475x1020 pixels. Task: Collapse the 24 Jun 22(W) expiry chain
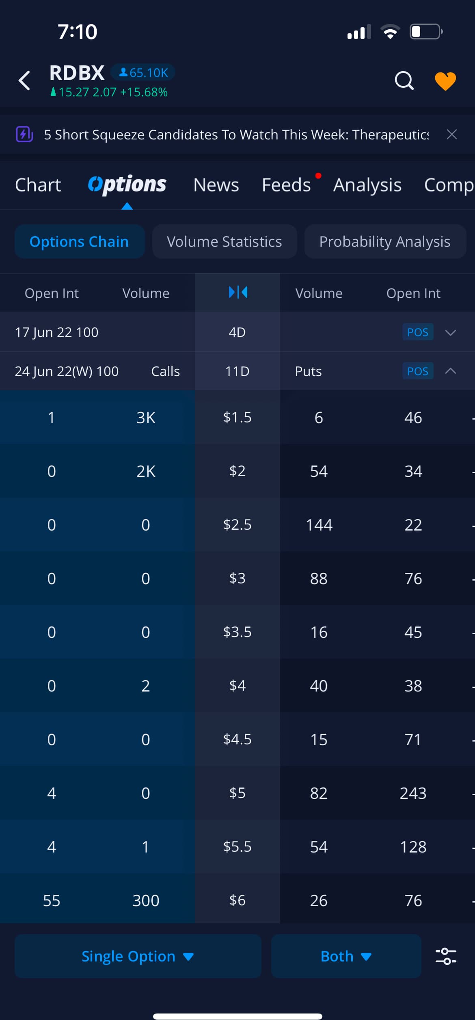pos(451,371)
